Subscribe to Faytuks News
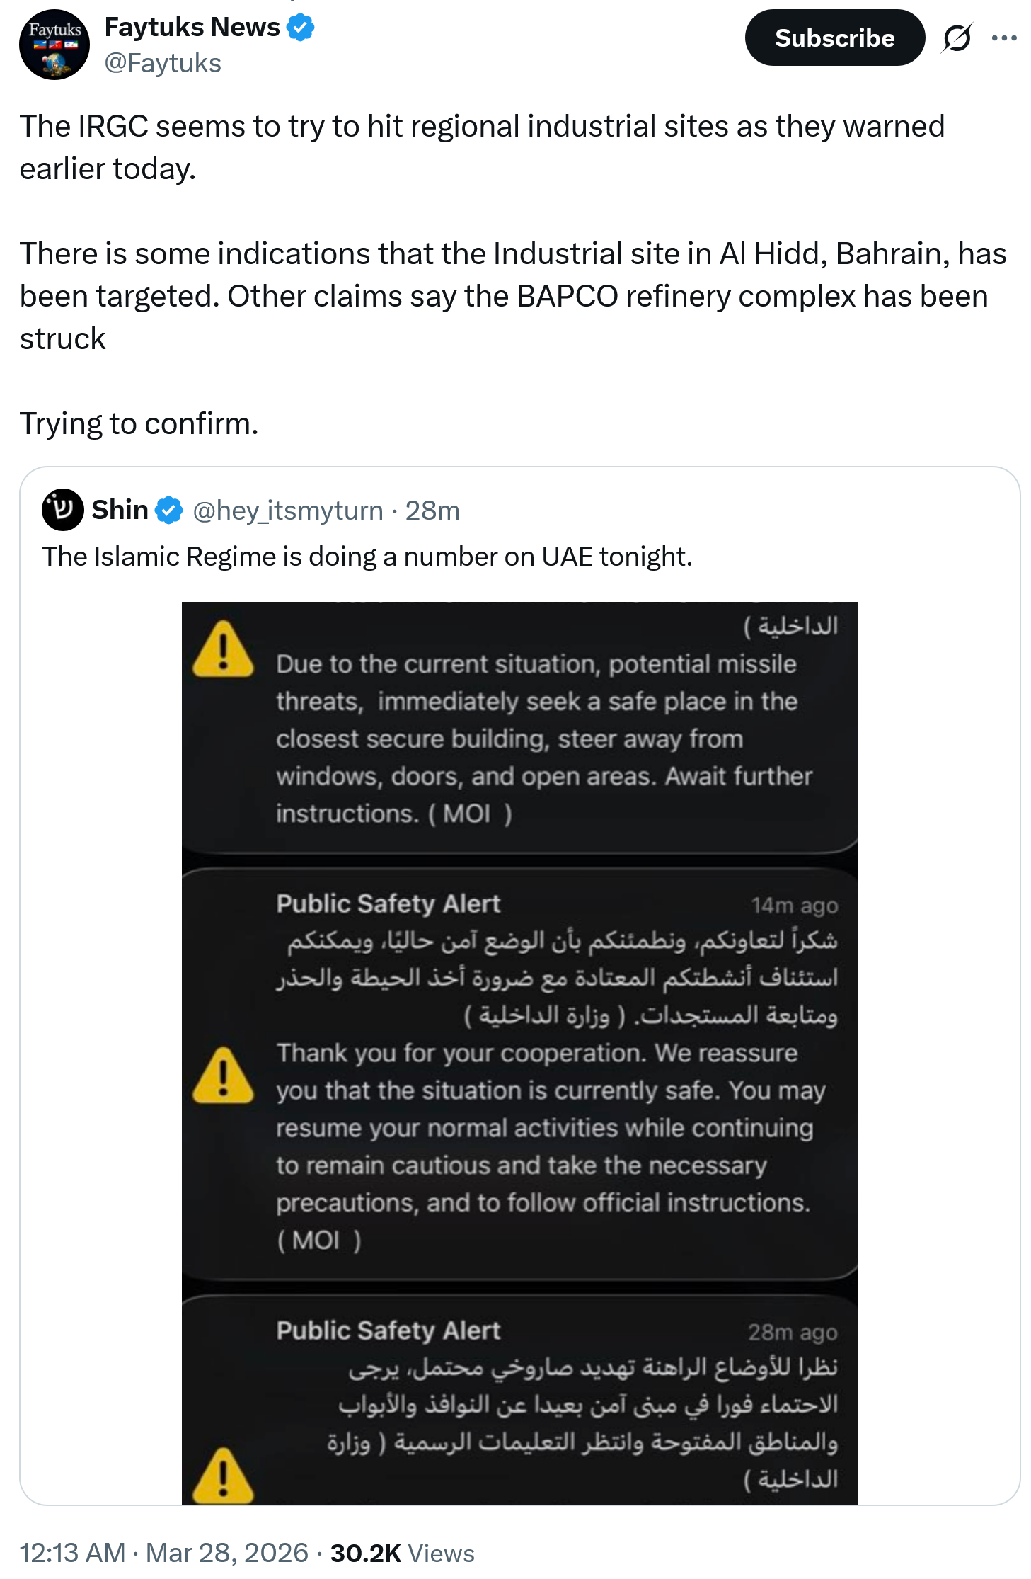The image size is (1031, 1579). coord(834,38)
